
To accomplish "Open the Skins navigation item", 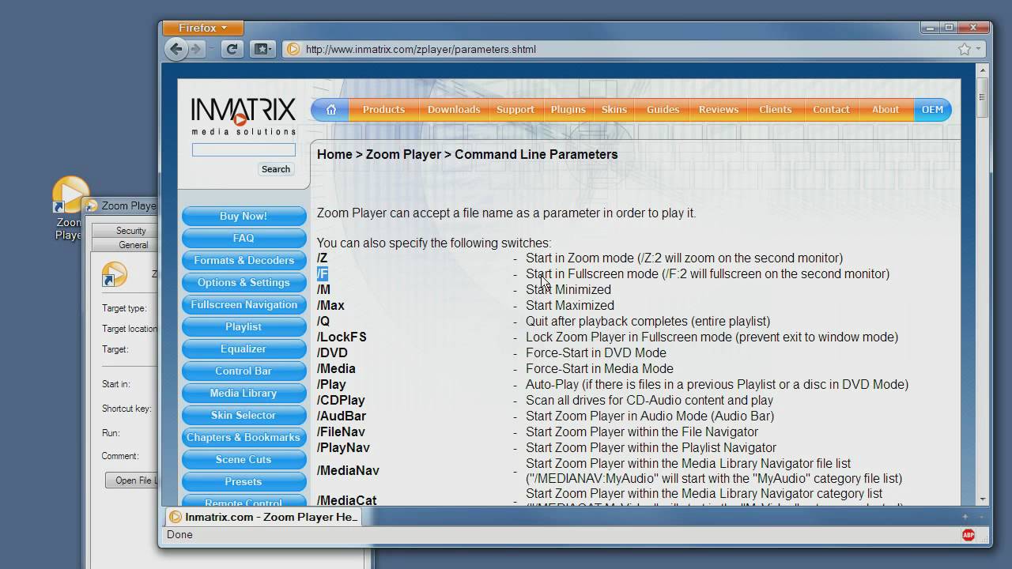I will pos(614,110).
